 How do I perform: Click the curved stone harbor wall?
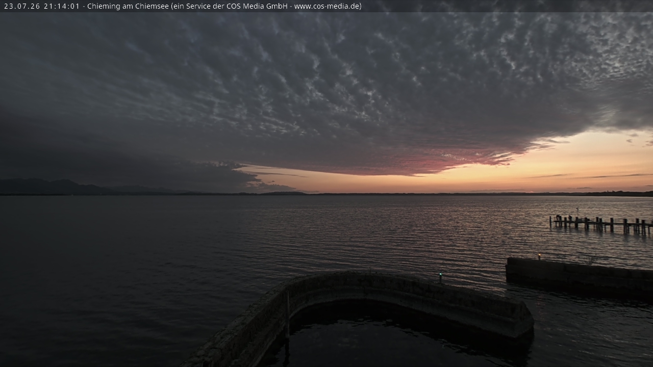click(357, 311)
